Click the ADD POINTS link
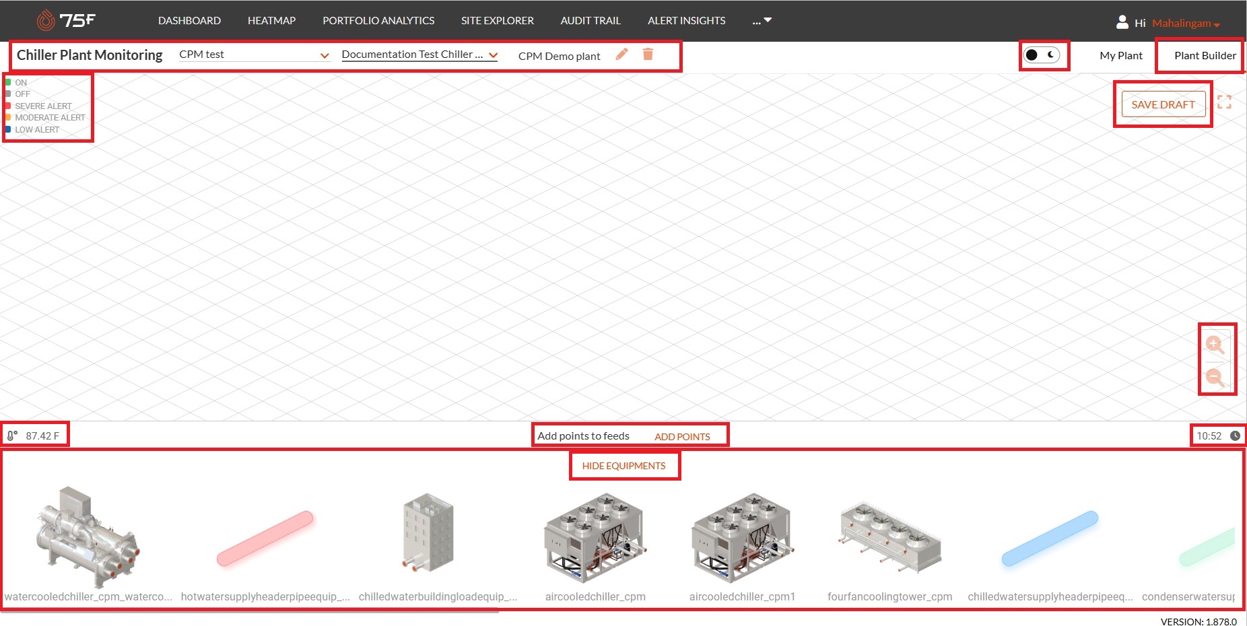Image resolution: width=1247 pixels, height=626 pixels. coord(682,436)
